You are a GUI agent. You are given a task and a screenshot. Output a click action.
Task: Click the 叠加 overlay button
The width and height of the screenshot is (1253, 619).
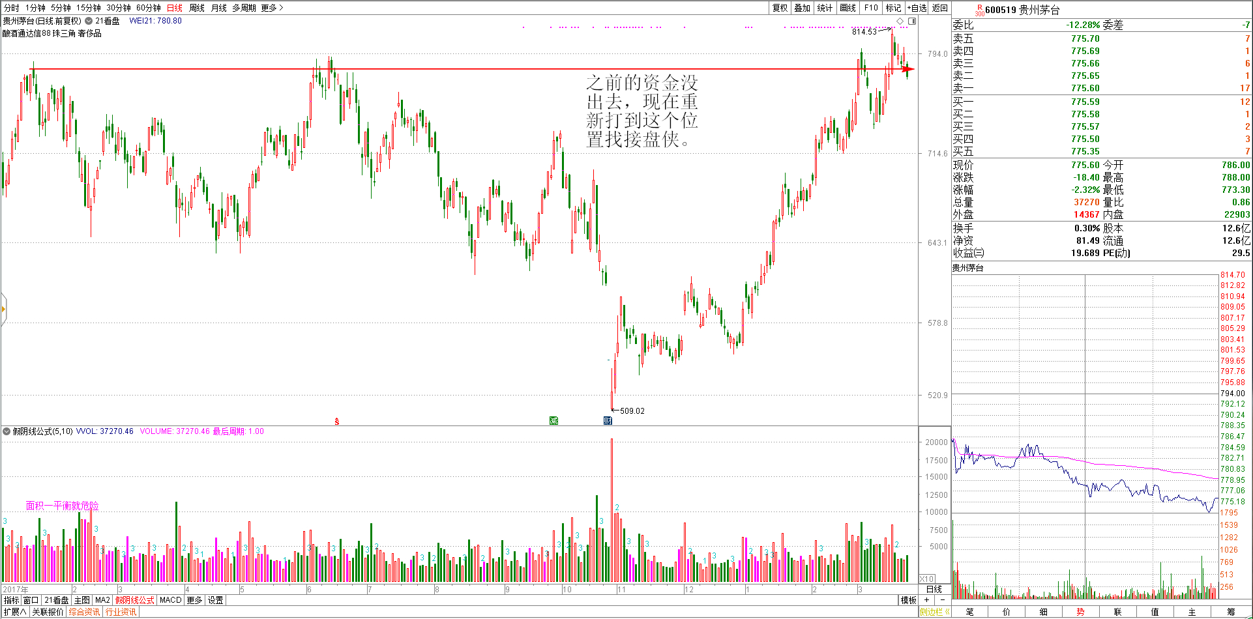point(803,8)
